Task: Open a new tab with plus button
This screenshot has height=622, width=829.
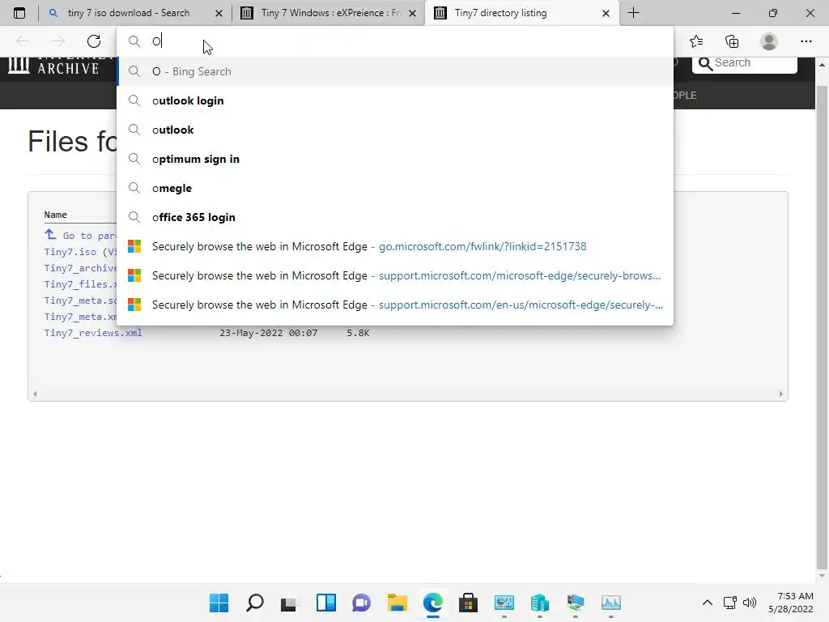Action: (x=633, y=13)
